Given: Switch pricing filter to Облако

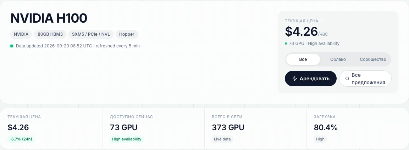Looking at the screenshot, I should [x=338, y=59].
